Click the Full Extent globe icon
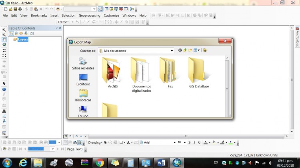Screen dimensions: 300x168 tap(4, 44)
